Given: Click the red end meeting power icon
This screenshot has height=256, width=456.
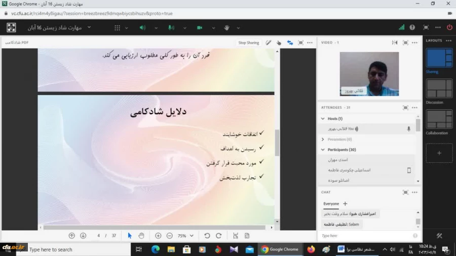Looking at the screenshot, I should (x=449, y=27).
